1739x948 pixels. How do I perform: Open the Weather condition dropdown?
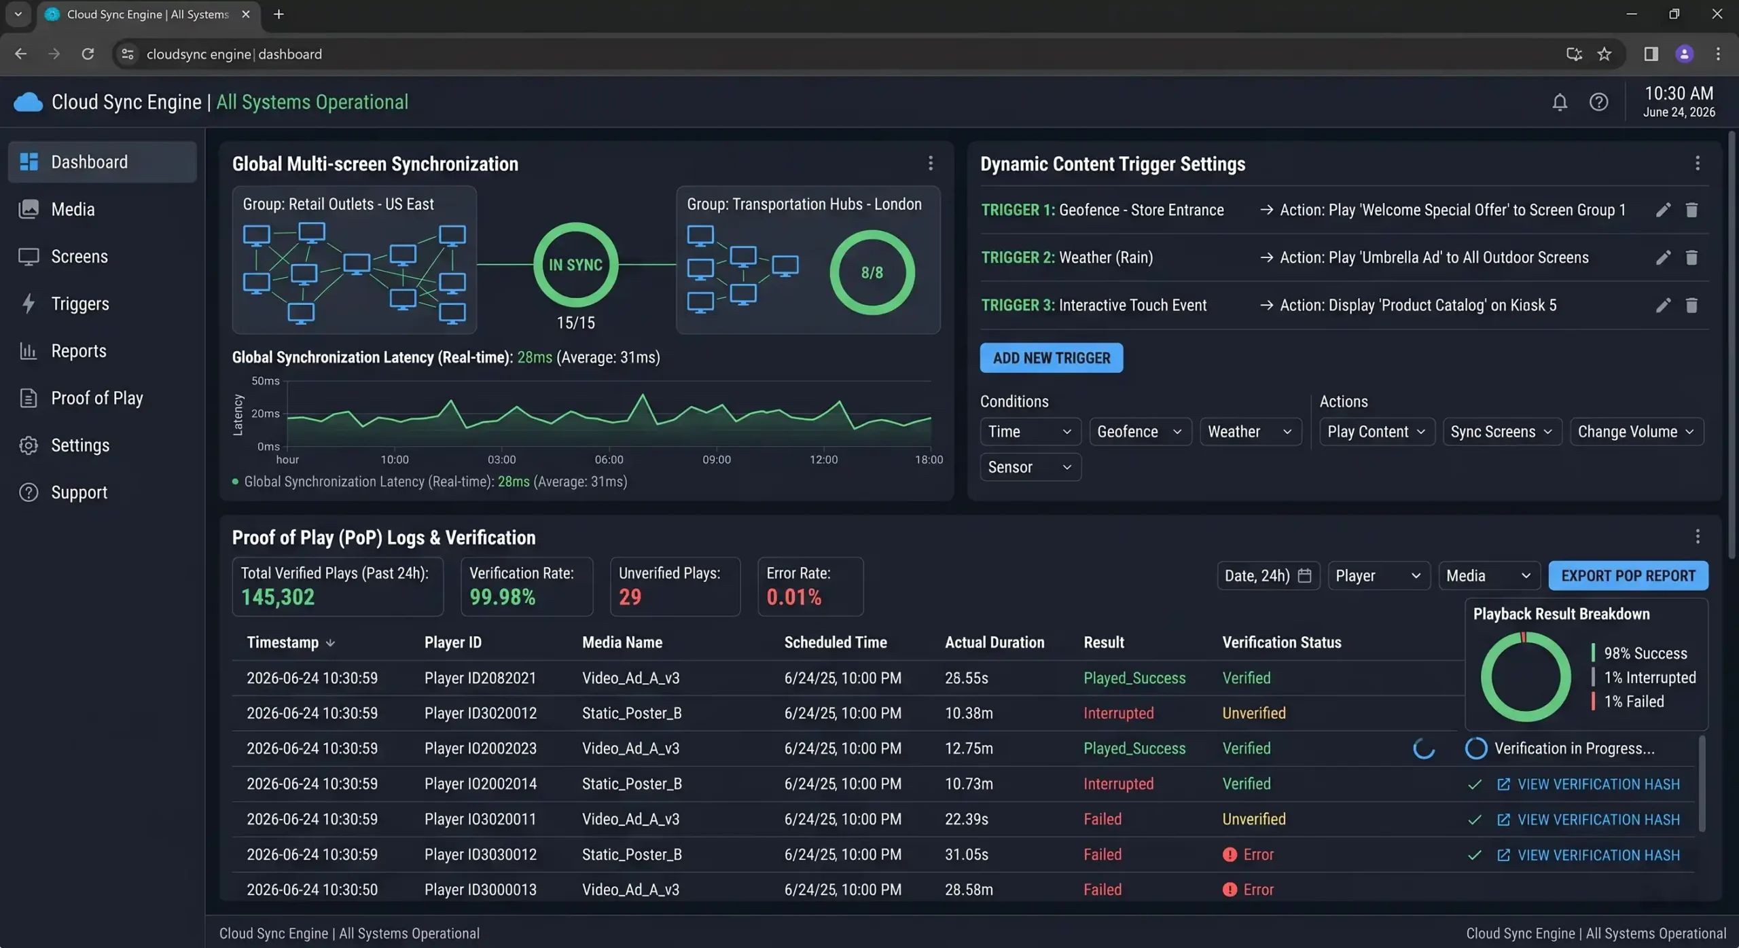pyautogui.click(x=1250, y=432)
